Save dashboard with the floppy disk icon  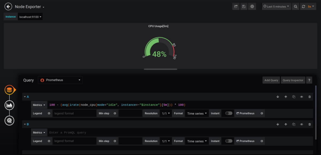point(244,7)
